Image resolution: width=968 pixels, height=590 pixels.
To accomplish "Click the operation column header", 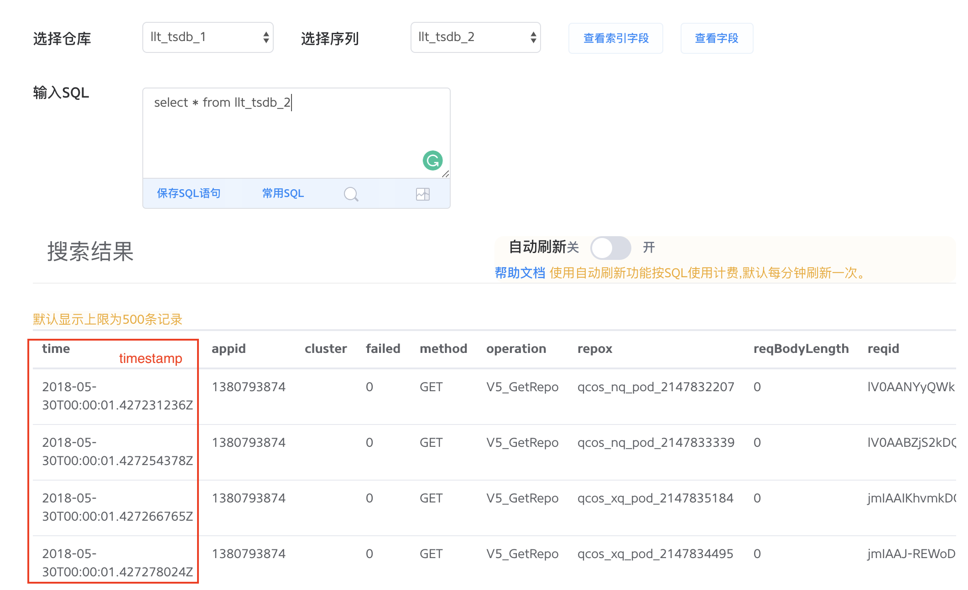I will pos(516,349).
